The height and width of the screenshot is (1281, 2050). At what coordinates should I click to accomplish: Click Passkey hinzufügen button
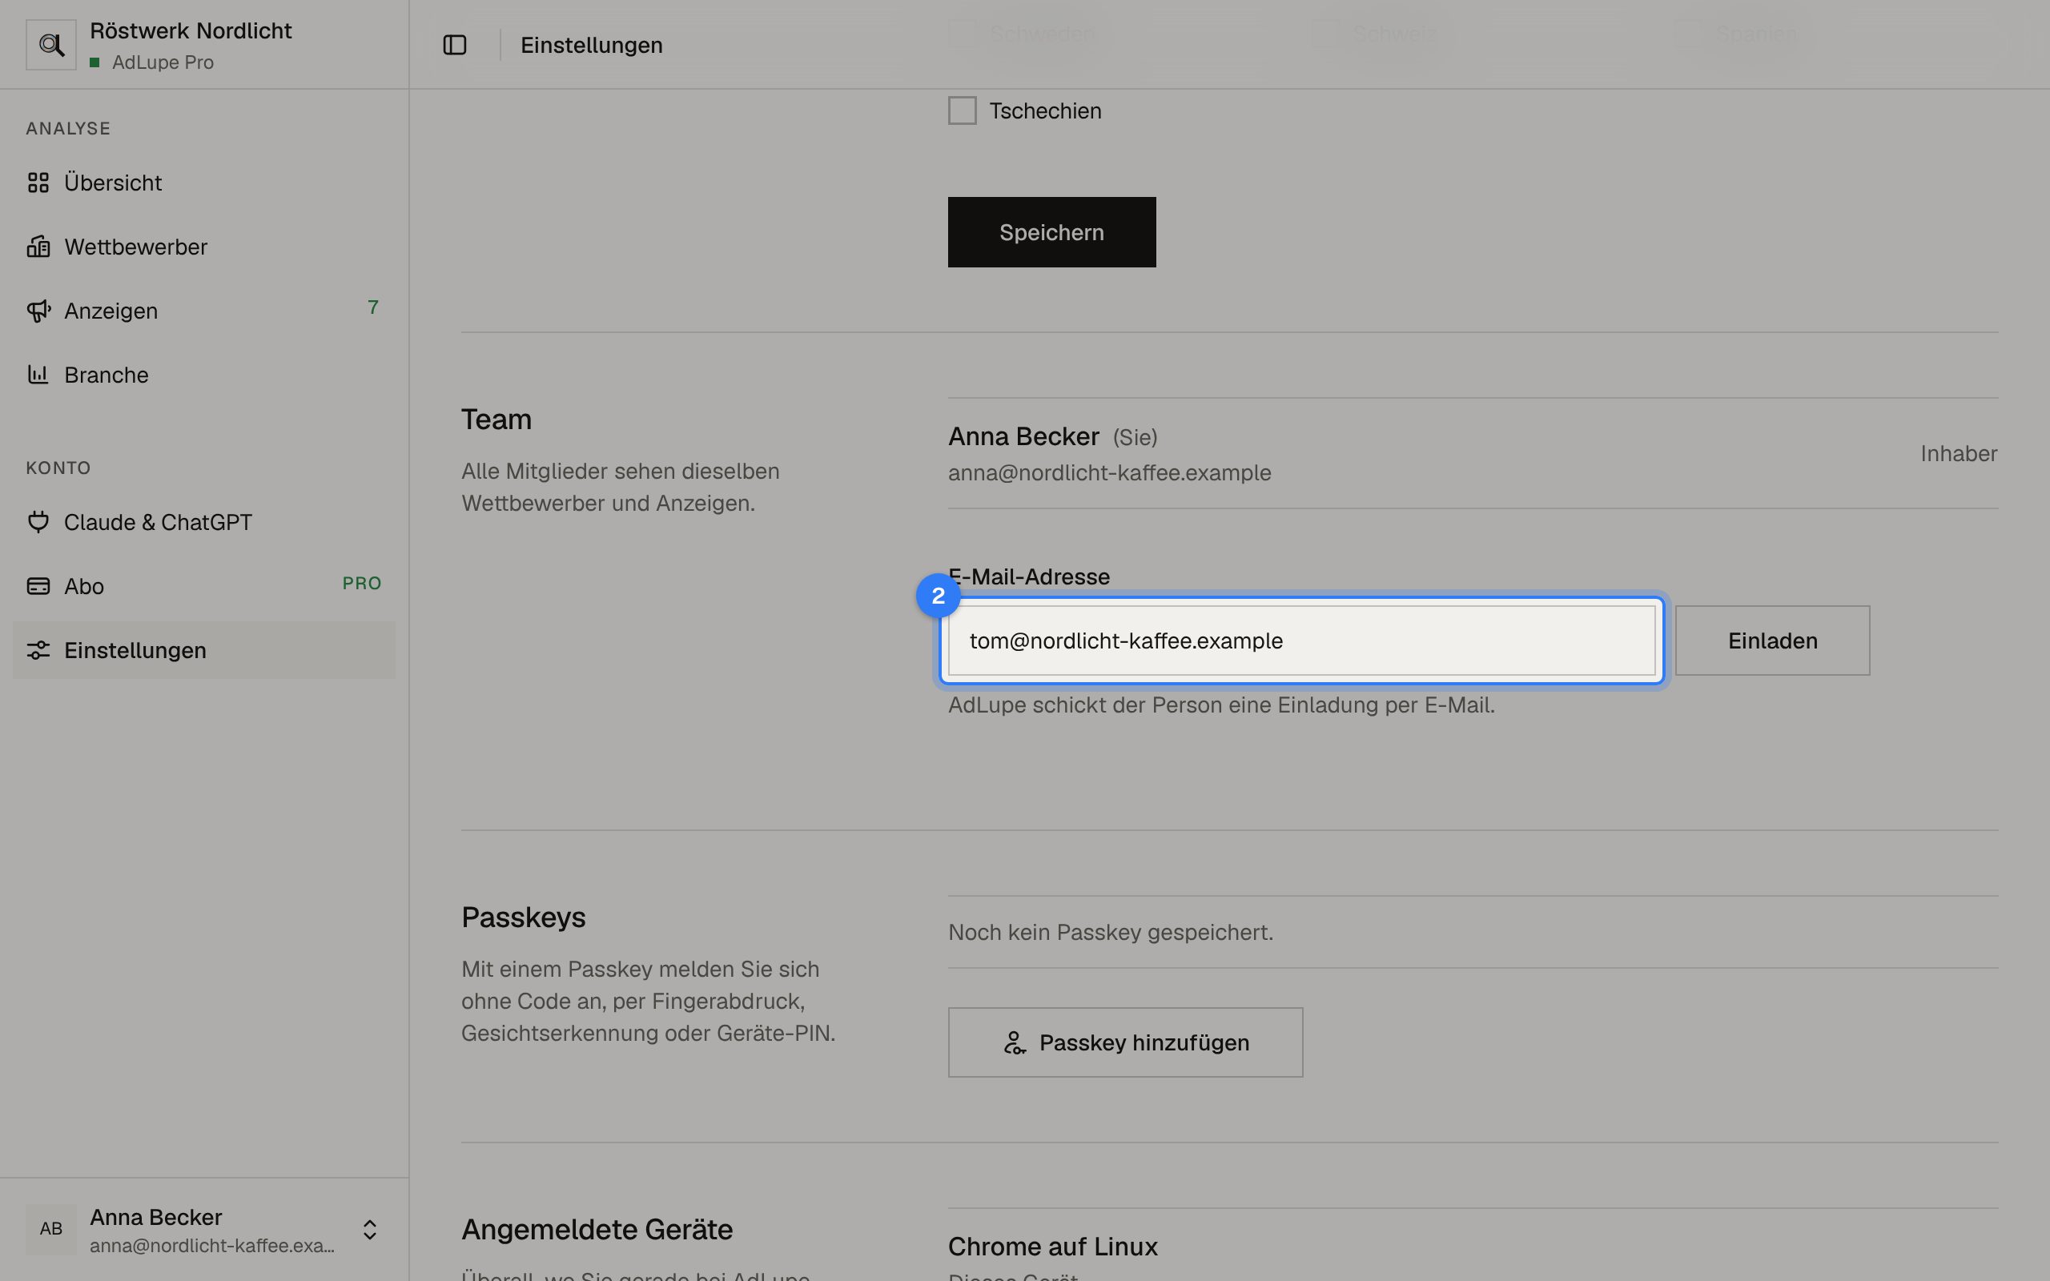(x=1125, y=1042)
